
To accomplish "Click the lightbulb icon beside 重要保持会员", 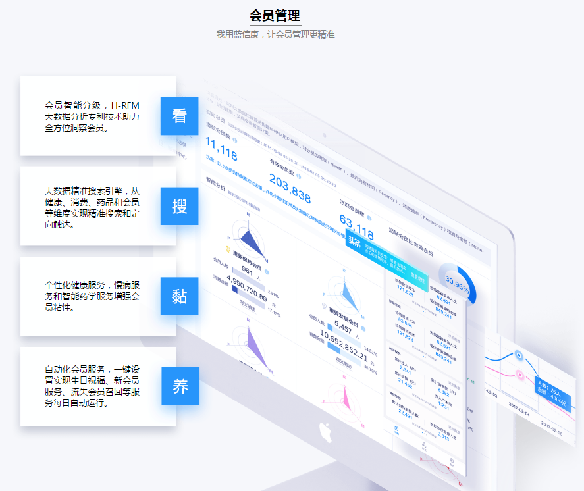I will coord(228,249).
